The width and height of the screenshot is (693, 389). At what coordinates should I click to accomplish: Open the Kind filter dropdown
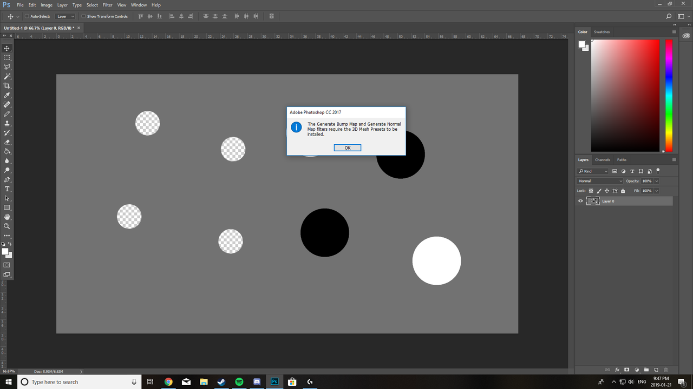[593, 171]
